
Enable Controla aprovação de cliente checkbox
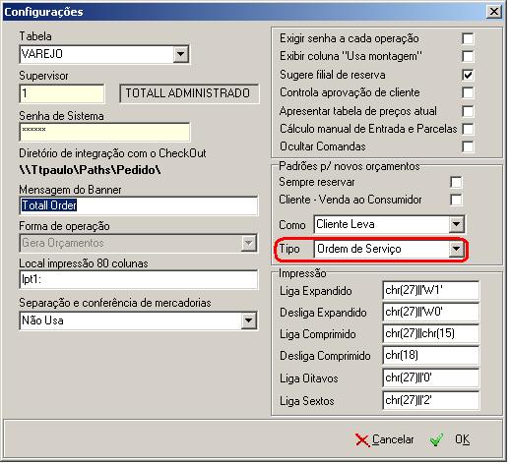[x=468, y=92]
